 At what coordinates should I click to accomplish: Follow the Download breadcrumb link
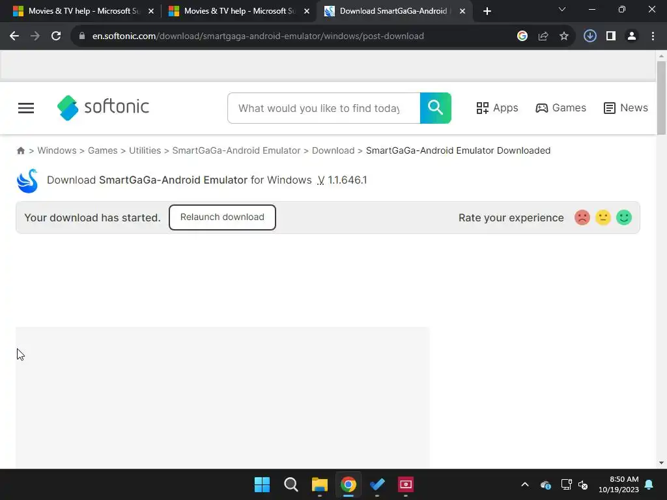pos(333,150)
